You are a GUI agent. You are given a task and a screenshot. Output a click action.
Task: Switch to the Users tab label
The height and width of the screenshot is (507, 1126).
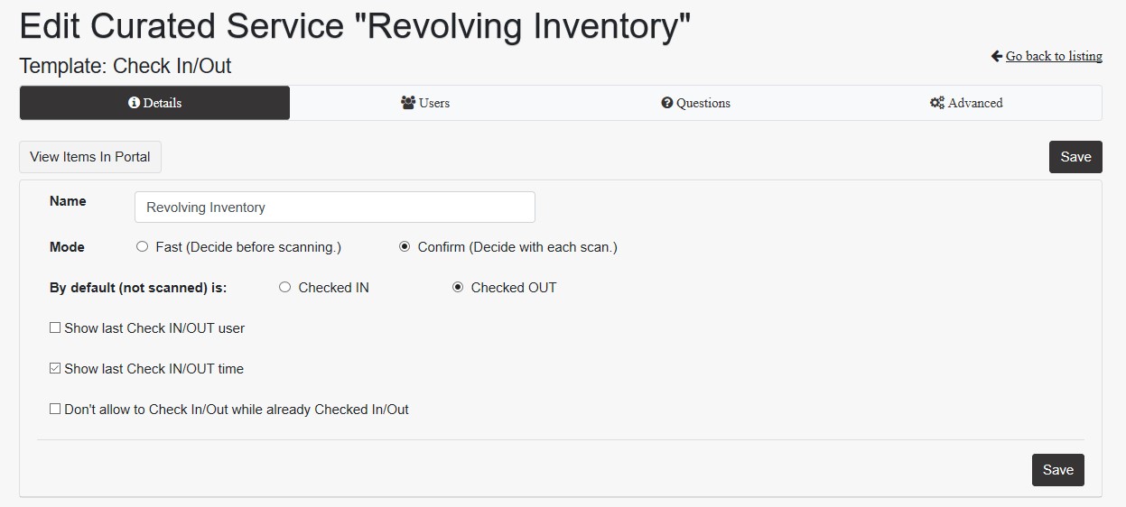click(434, 103)
